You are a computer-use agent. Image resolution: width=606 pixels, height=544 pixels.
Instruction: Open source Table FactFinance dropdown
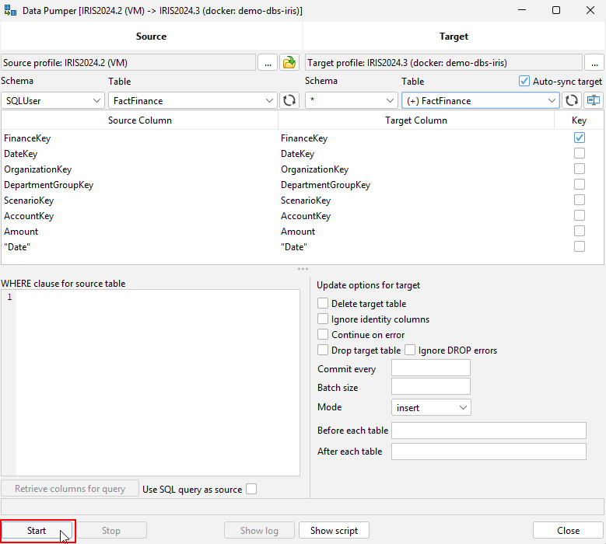(192, 101)
